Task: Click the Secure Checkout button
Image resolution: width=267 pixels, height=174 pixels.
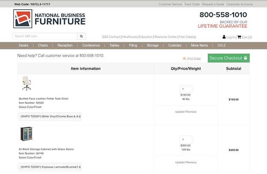Action: (229, 58)
